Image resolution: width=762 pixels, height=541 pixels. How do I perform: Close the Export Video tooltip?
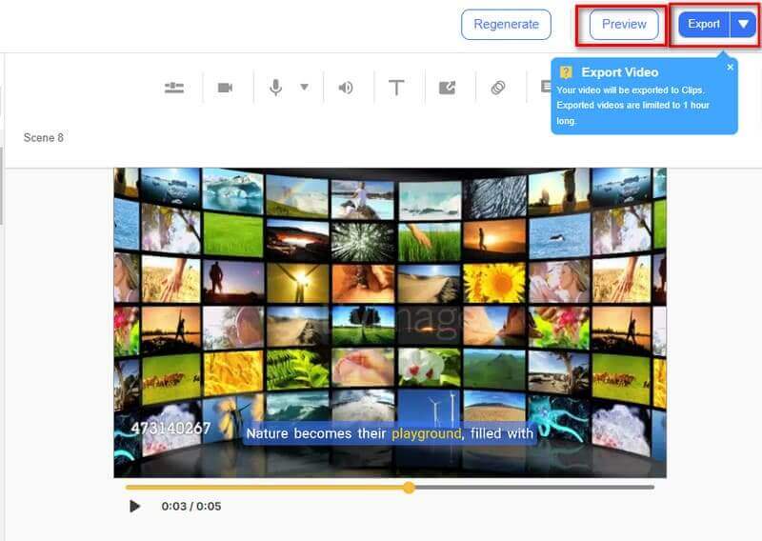coord(731,67)
